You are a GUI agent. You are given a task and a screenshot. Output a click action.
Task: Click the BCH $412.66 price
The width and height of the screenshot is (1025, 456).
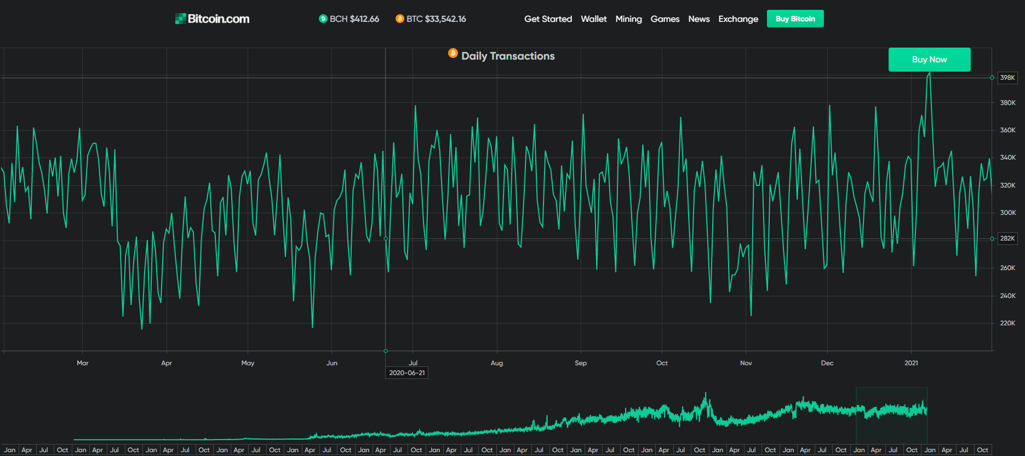[x=354, y=19]
